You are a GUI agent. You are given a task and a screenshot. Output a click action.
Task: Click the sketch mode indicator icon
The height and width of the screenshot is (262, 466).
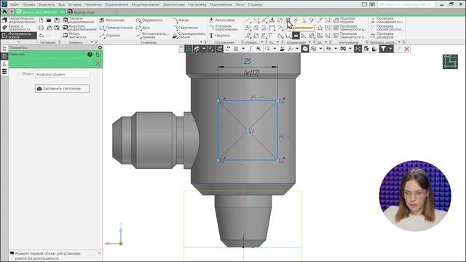pyautogui.click(x=450, y=62)
